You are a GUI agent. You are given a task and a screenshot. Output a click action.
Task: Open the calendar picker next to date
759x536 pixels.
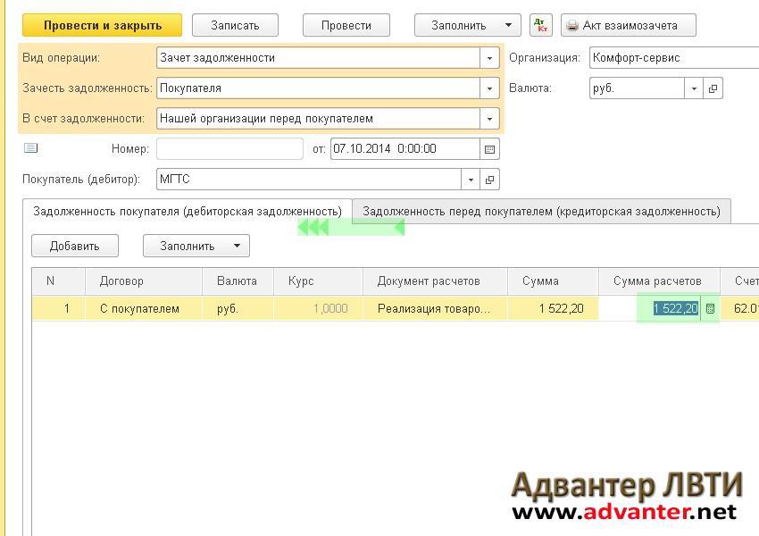489,149
